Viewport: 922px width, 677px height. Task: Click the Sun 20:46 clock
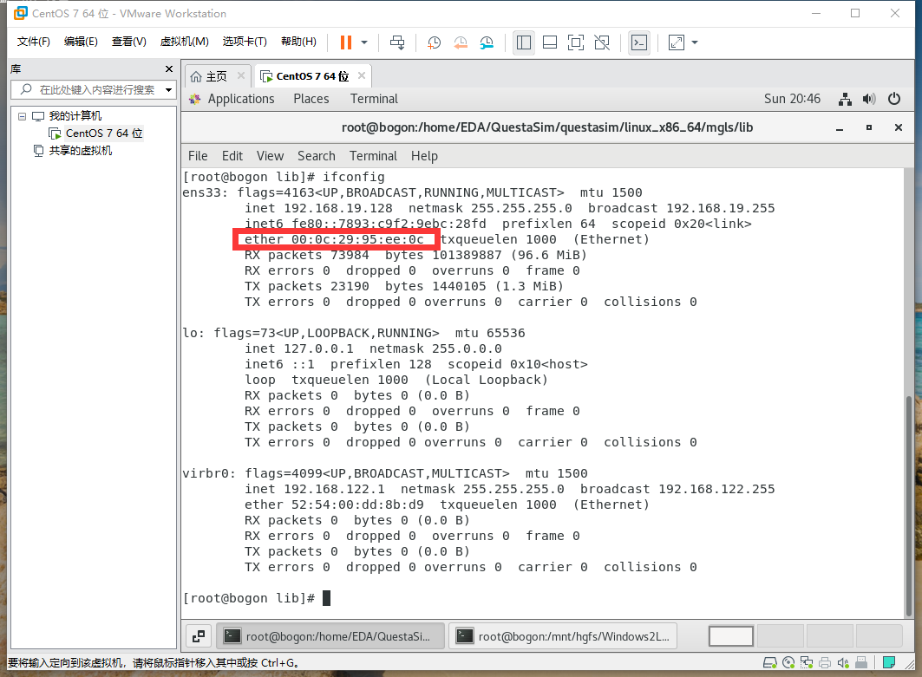click(792, 99)
